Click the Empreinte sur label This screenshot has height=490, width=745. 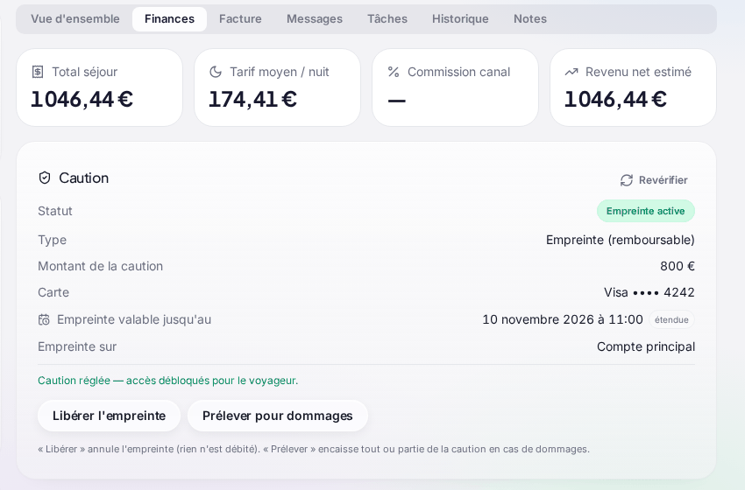(x=77, y=346)
